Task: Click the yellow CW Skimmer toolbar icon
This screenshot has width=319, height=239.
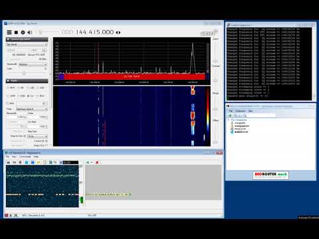Action: point(39,163)
